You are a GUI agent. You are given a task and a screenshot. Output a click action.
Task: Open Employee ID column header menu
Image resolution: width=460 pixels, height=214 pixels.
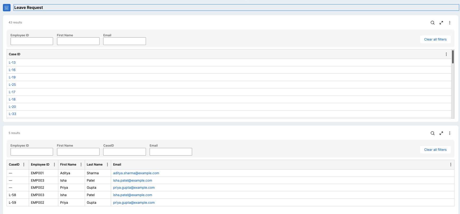coord(54,165)
